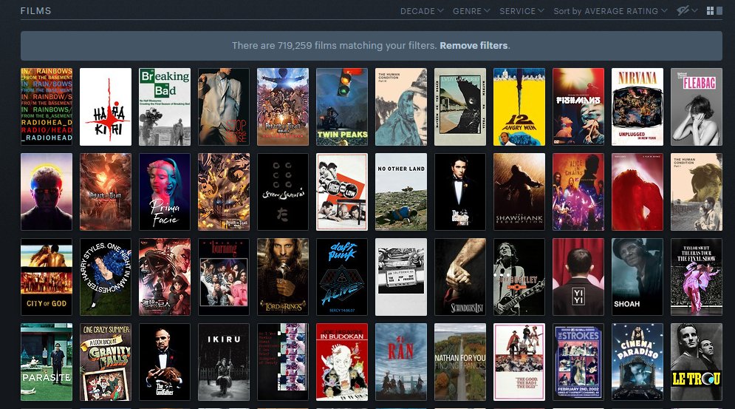Open the Stop Making Sense poster
Image resolution: width=735 pixels, height=409 pixels.
click(x=224, y=107)
